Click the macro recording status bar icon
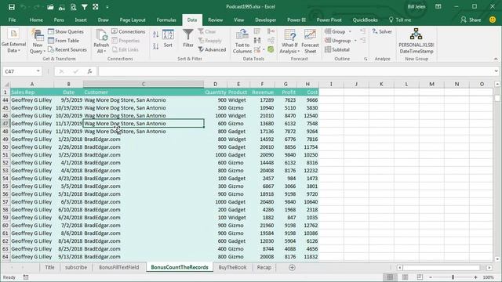The height and width of the screenshot is (282, 502). click(26, 277)
